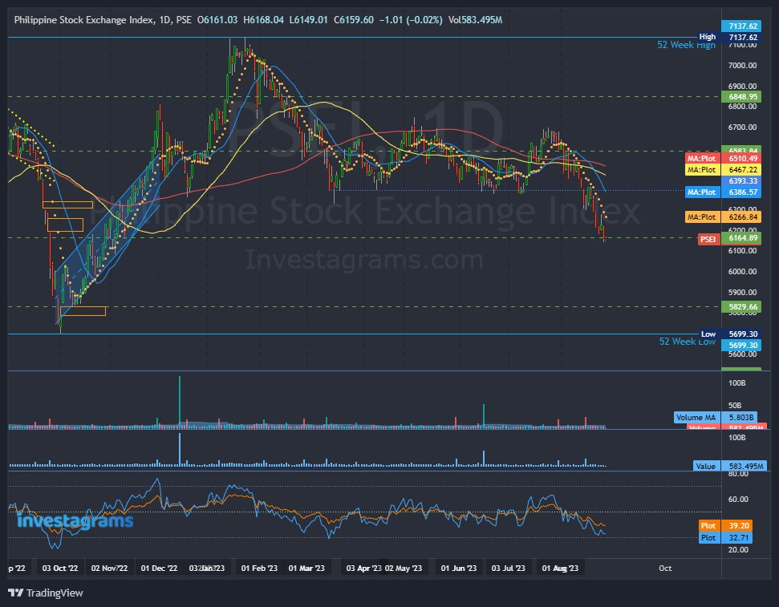This screenshot has height=607, width=779.
Task: Click the 52 Week High text
Action: pyautogui.click(x=686, y=45)
